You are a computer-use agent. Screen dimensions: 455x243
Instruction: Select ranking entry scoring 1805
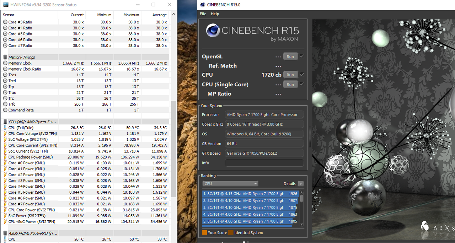click(250, 221)
